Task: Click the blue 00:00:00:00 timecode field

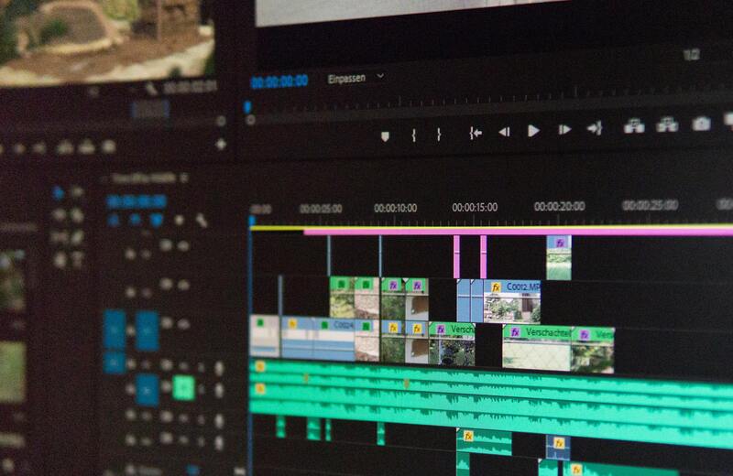Action: pos(279,81)
